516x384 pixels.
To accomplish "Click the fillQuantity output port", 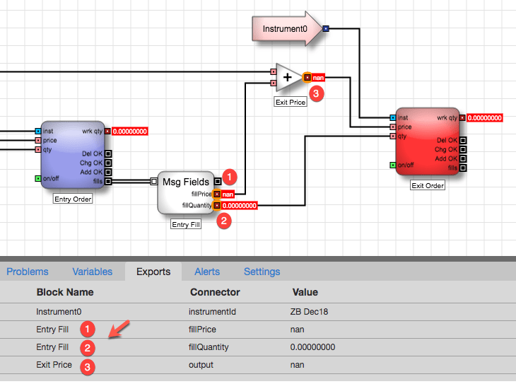I will coord(217,206).
